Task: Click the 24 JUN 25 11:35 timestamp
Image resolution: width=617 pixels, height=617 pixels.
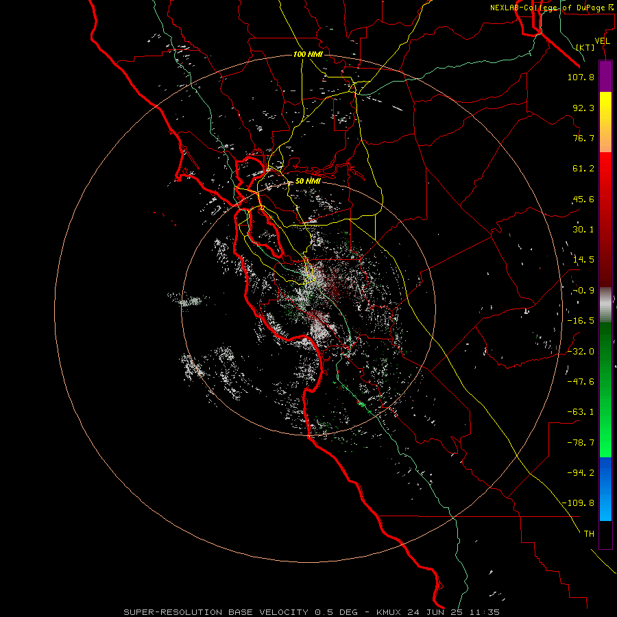Action: (x=454, y=612)
